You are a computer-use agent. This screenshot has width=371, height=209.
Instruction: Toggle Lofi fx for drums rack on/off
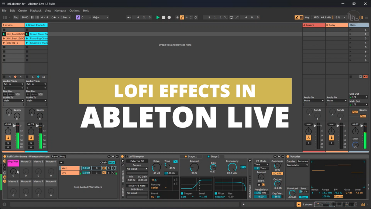coord(4,156)
